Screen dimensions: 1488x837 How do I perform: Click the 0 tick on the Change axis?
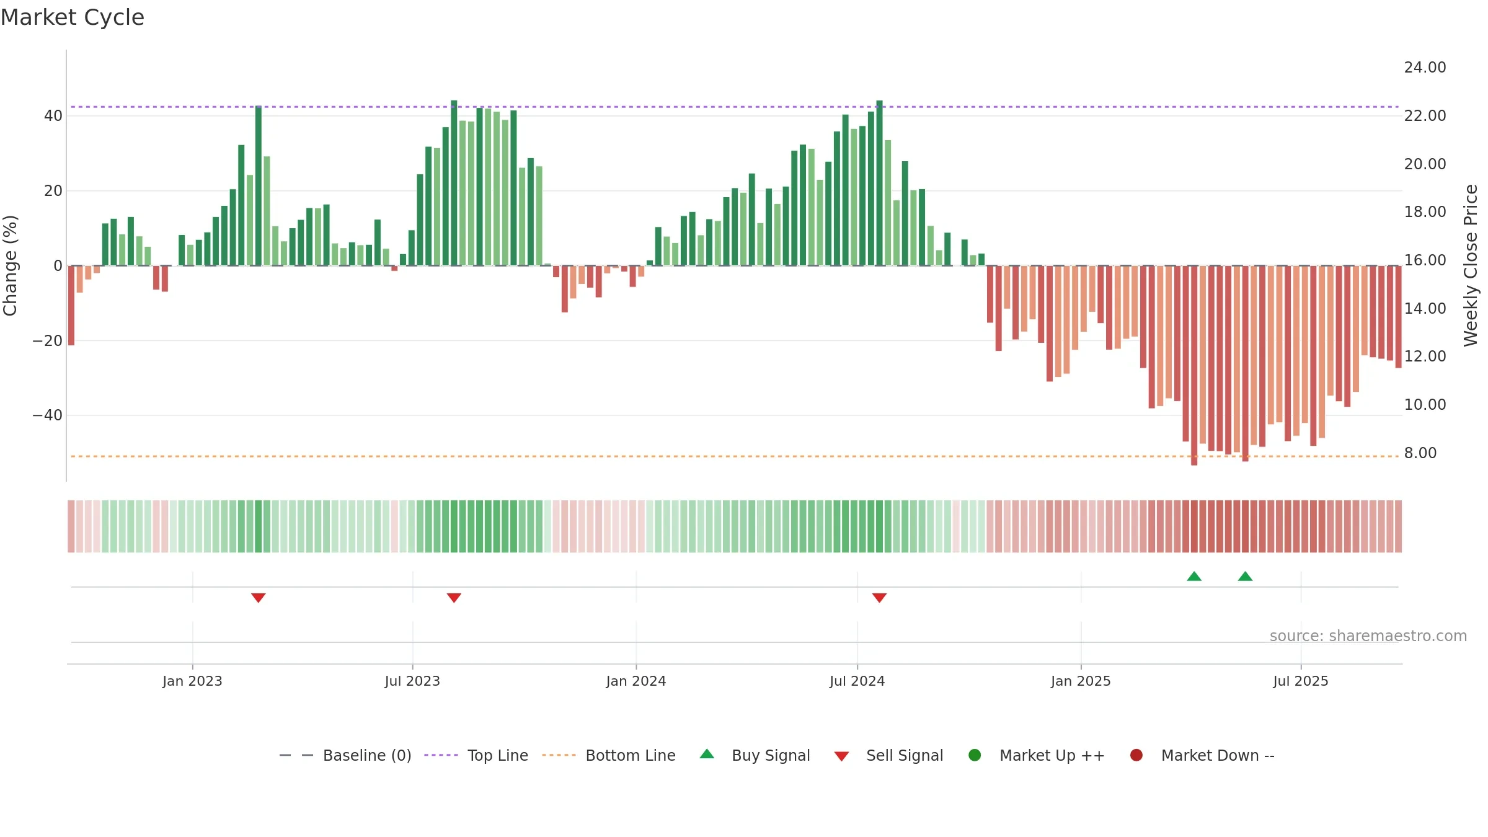58,265
